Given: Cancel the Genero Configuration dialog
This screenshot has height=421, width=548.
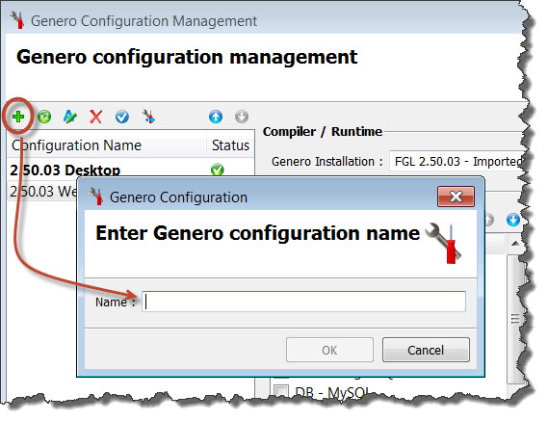Looking at the screenshot, I should 426,350.
